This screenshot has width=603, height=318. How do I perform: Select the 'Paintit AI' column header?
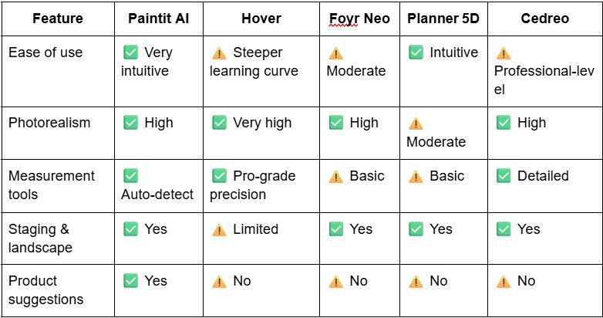pyautogui.click(x=158, y=19)
